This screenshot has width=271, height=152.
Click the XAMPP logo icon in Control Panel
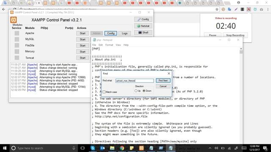[x=14, y=20]
